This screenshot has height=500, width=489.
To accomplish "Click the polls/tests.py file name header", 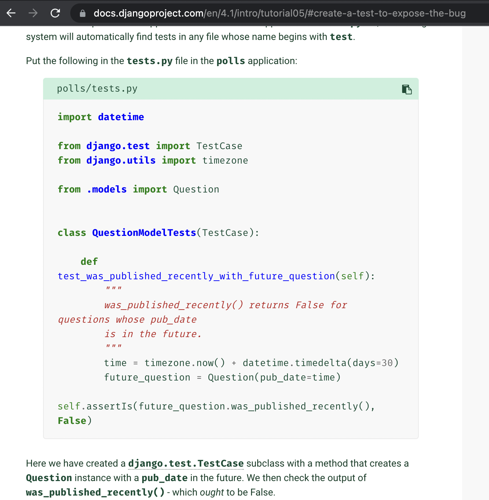I will (x=97, y=88).
